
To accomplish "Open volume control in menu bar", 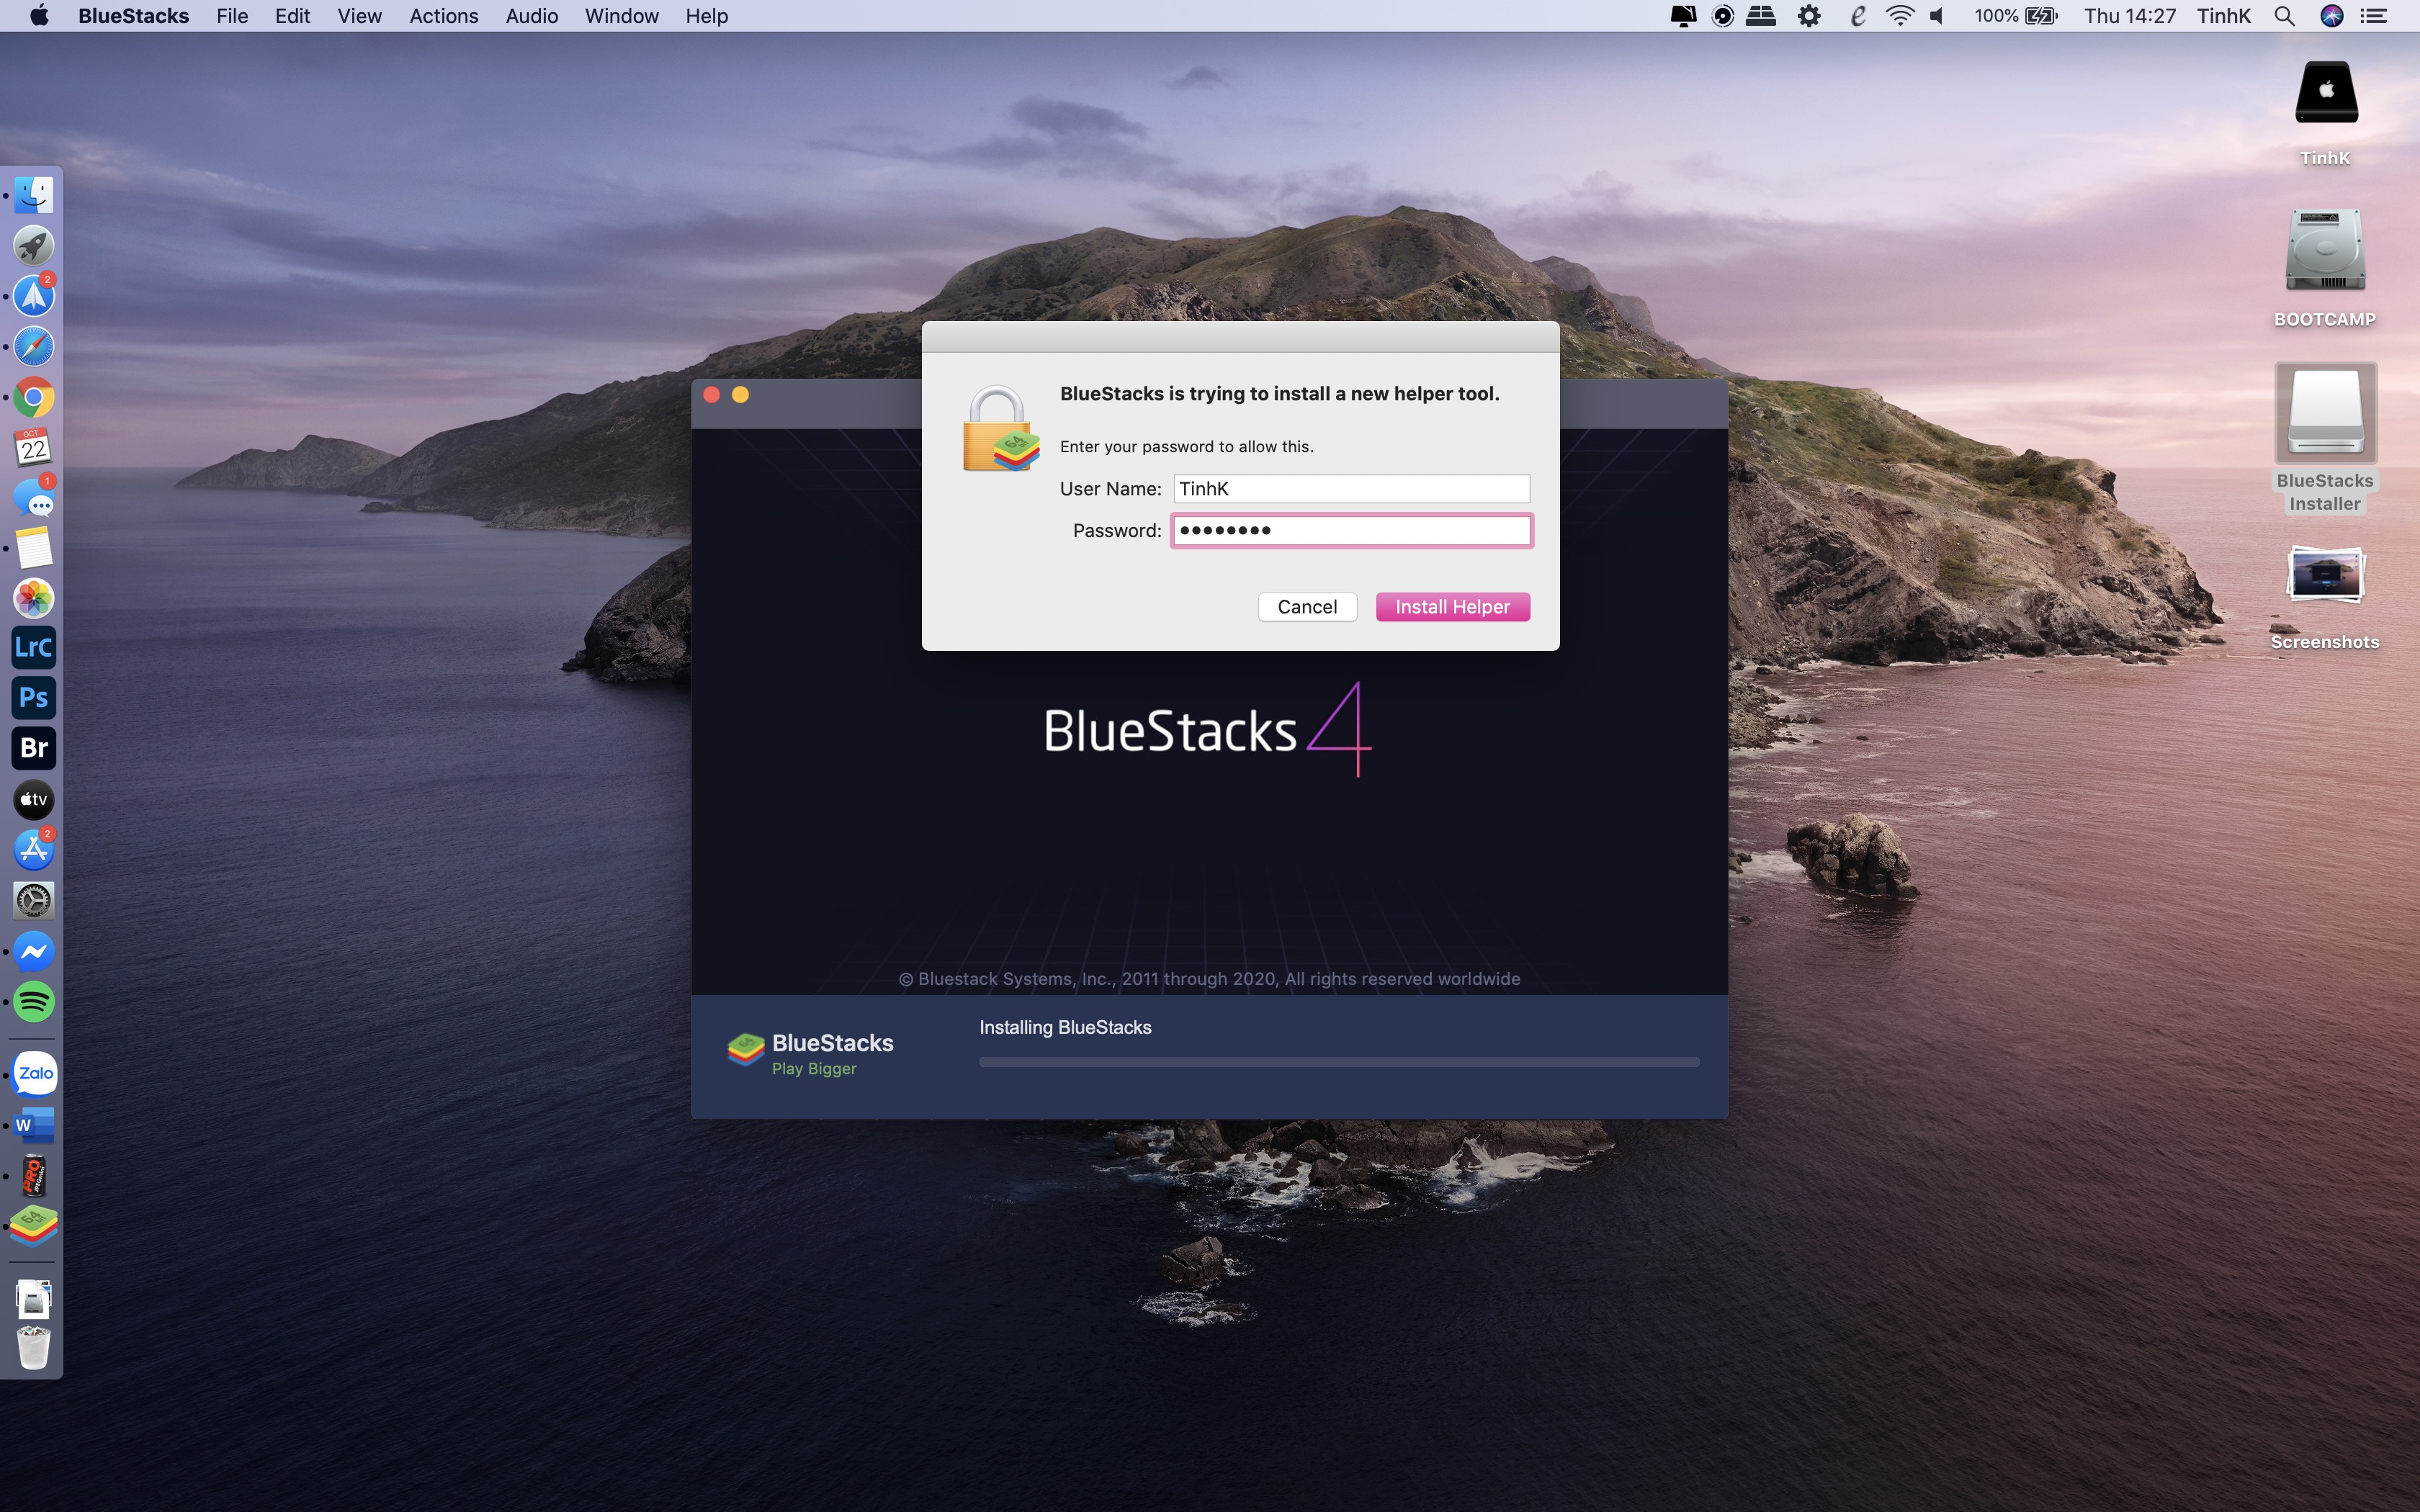I will pyautogui.click(x=1938, y=16).
